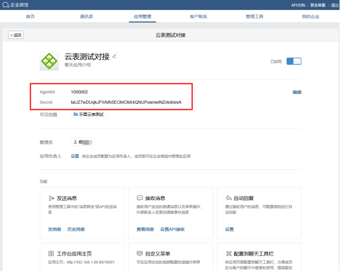The width and height of the screenshot is (340, 271).
Task: Click the 自动回复 reply arrow icon
Action: coord(229,198)
